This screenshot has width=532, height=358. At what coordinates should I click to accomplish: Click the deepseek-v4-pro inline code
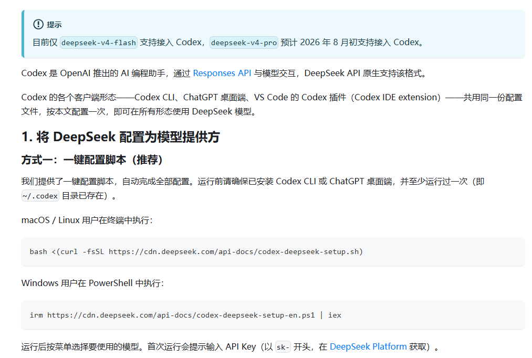pyautogui.click(x=244, y=43)
